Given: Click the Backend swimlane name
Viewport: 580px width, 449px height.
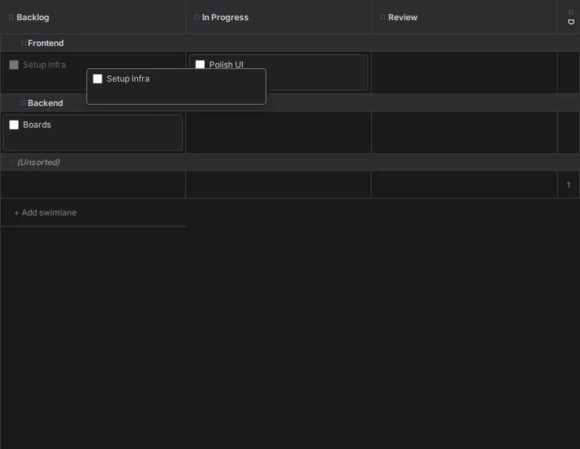Looking at the screenshot, I should pos(45,103).
